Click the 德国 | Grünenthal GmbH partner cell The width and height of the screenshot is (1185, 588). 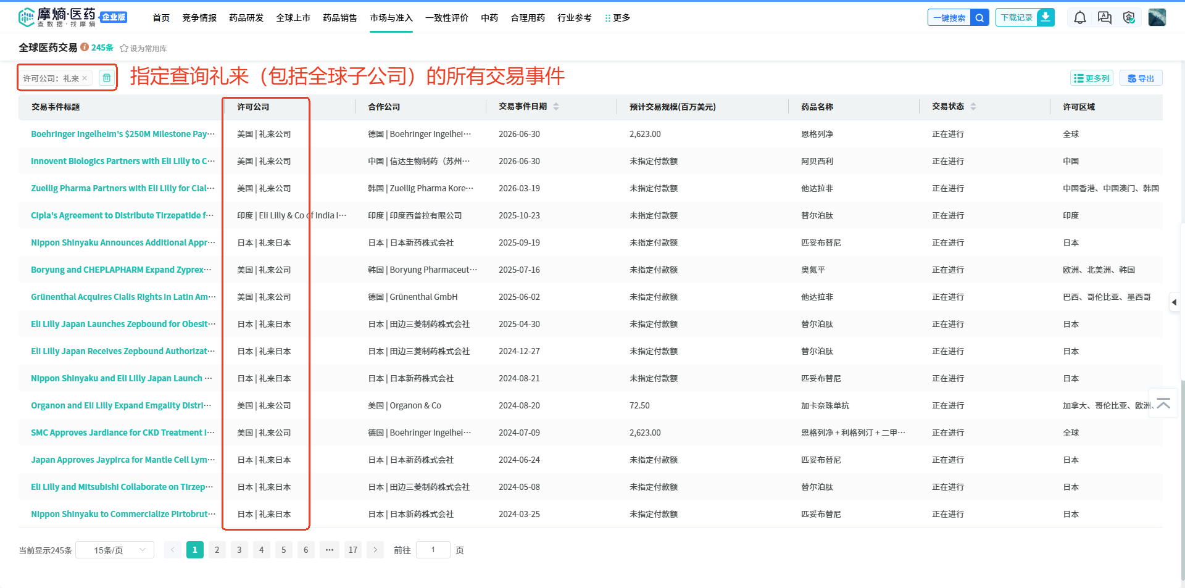[413, 297]
